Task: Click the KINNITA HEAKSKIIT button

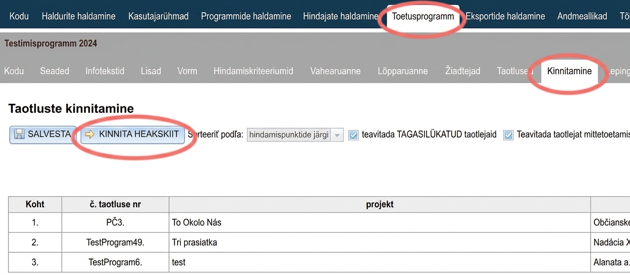Action: coord(133,135)
